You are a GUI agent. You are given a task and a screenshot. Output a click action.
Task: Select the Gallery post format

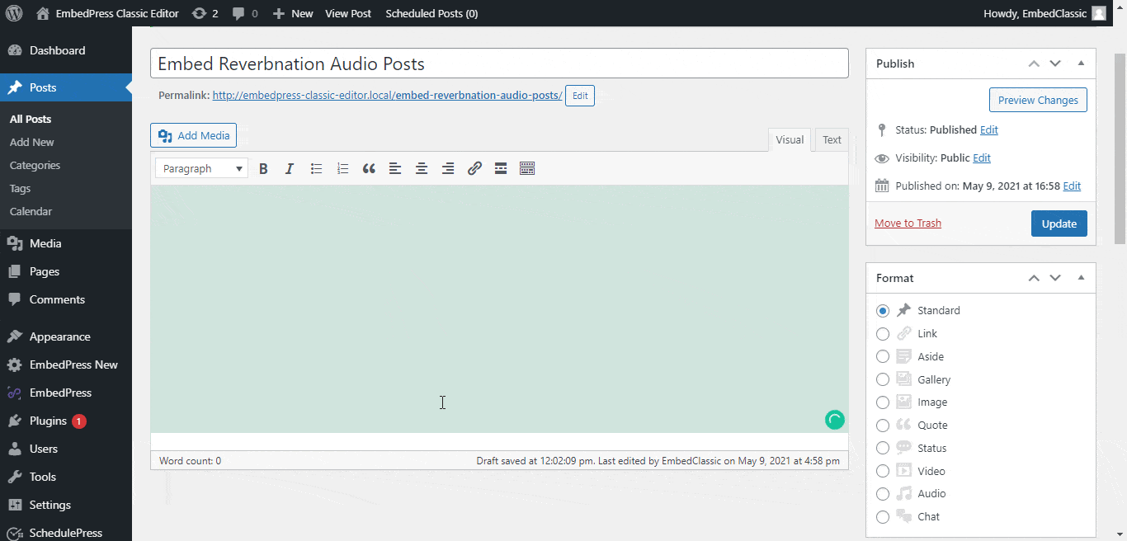point(883,379)
